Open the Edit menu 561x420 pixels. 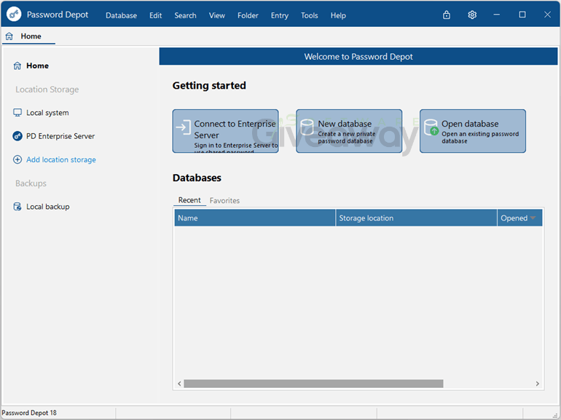tap(156, 15)
